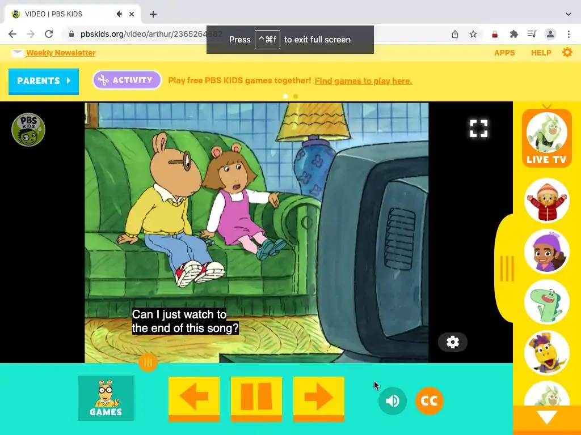Screen dimensions: 581x435
Task: Select second banner carousel dot
Action: (x=295, y=96)
